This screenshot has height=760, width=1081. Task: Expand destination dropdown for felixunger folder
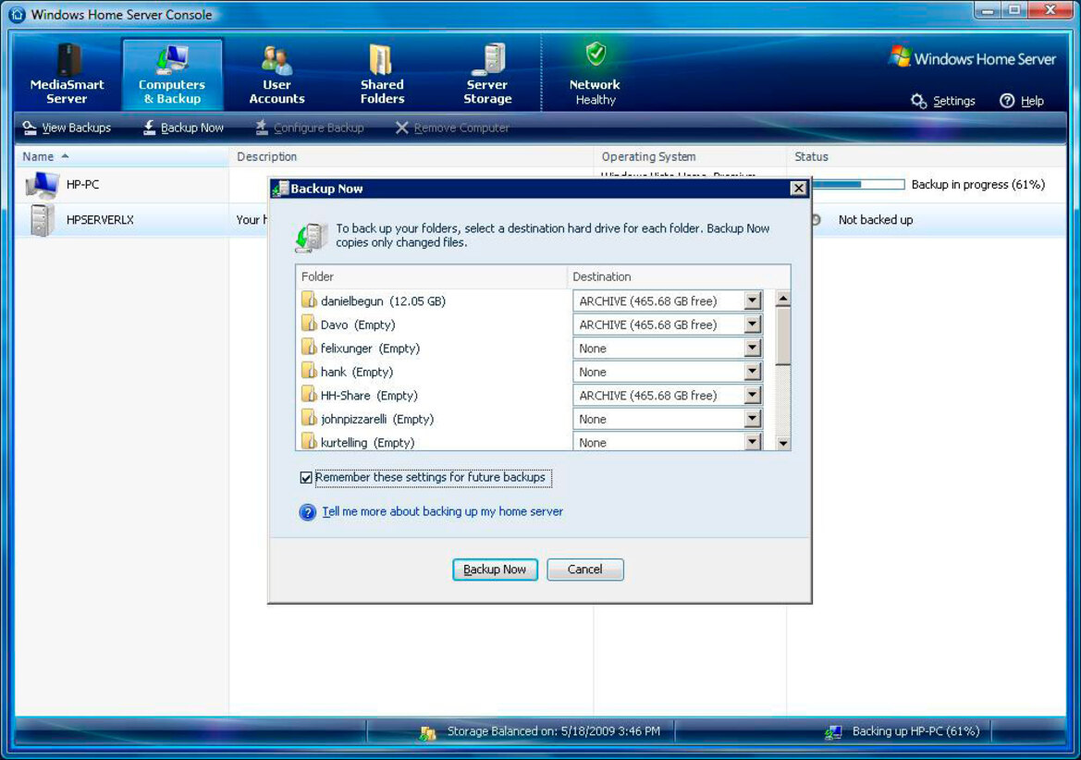coord(753,348)
